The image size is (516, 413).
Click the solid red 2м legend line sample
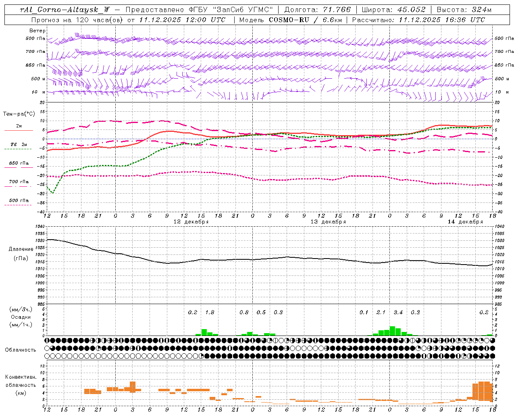19,131
